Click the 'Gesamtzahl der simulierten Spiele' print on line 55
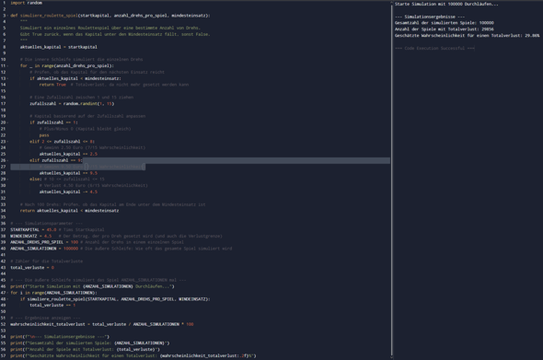The width and height of the screenshot is (543, 360). (x=90, y=343)
